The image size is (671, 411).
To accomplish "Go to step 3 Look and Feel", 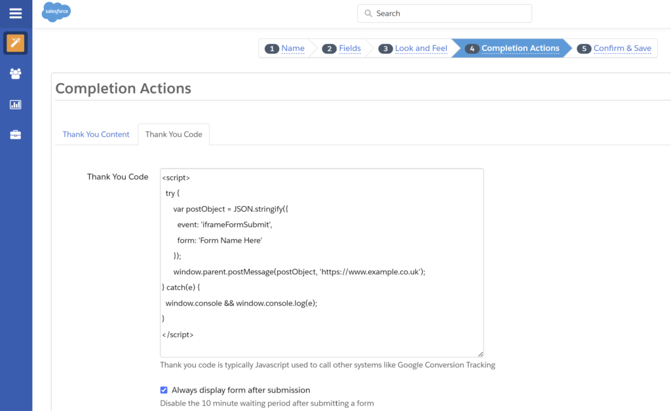I will point(413,48).
